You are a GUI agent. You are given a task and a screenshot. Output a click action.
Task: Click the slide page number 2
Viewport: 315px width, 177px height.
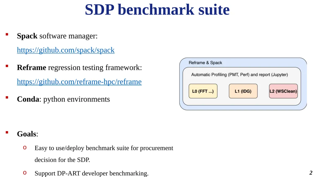311,173
